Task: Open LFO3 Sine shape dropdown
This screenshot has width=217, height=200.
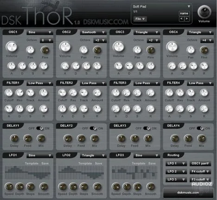Action: click(147, 155)
